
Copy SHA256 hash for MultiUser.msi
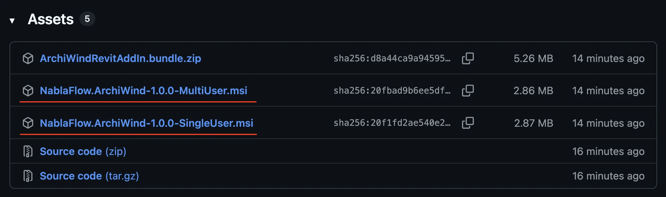468,91
